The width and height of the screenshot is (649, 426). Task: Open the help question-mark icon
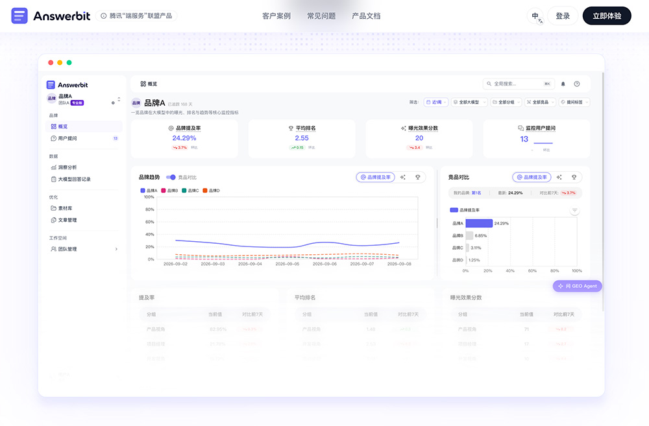[577, 84]
